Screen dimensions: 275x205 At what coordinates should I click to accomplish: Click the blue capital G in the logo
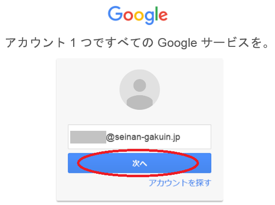[x=115, y=13]
